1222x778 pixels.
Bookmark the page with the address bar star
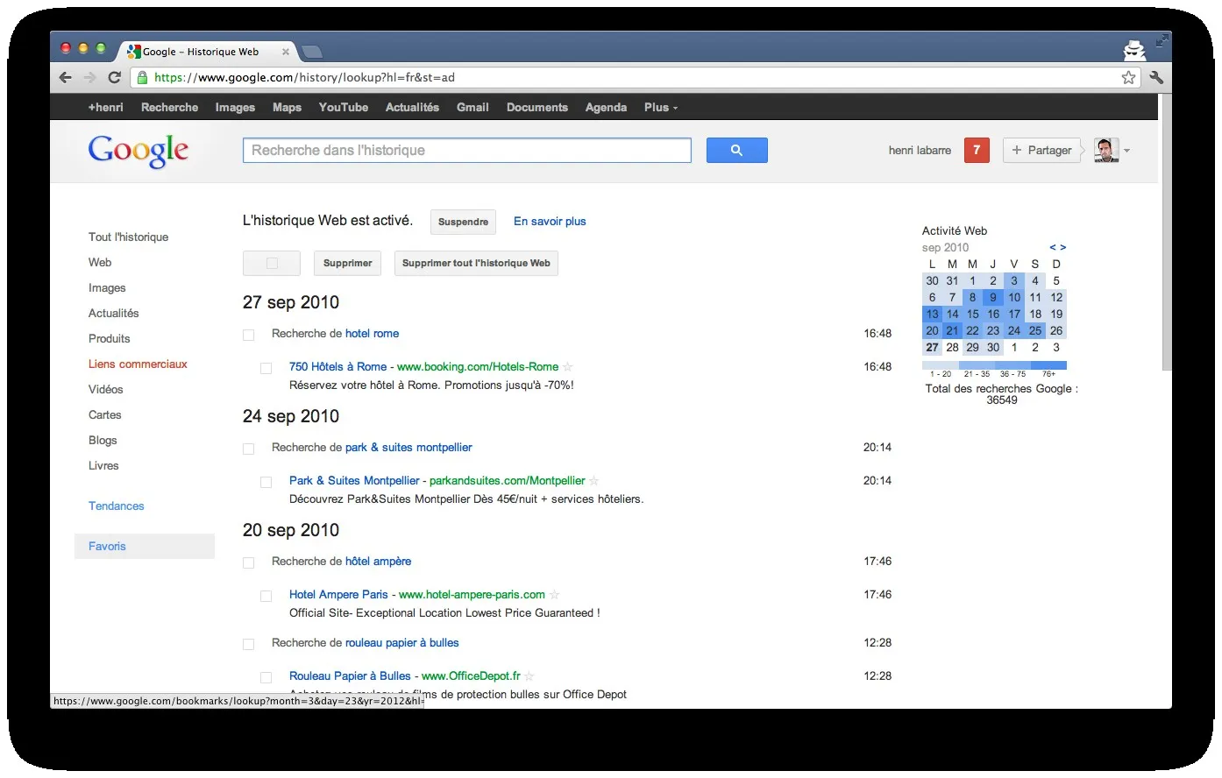pos(1128,77)
